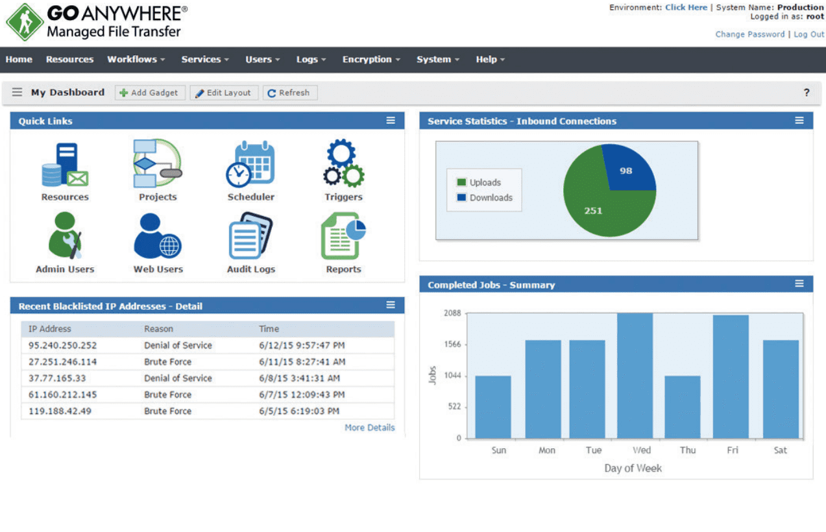Open the Resources quick link icon
826x532 pixels.
[64, 166]
